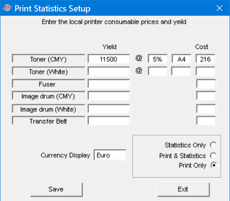Image resolution: width=230 pixels, height=201 pixels.
Task: Click the Currency Display Euro field
Action: point(110,155)
